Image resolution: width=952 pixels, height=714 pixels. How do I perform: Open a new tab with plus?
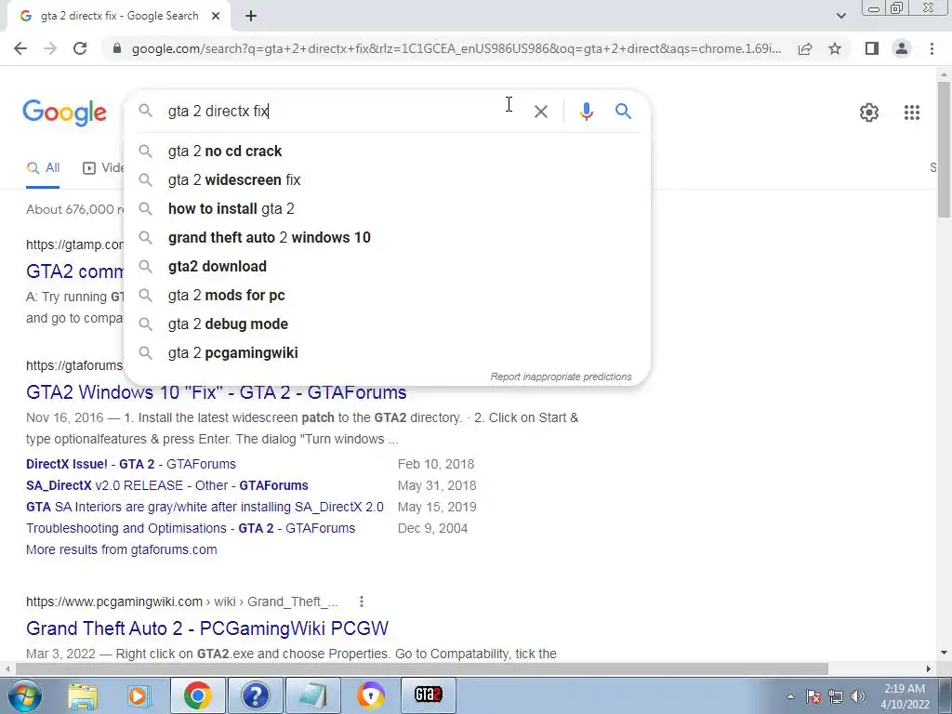pos(251,16)
